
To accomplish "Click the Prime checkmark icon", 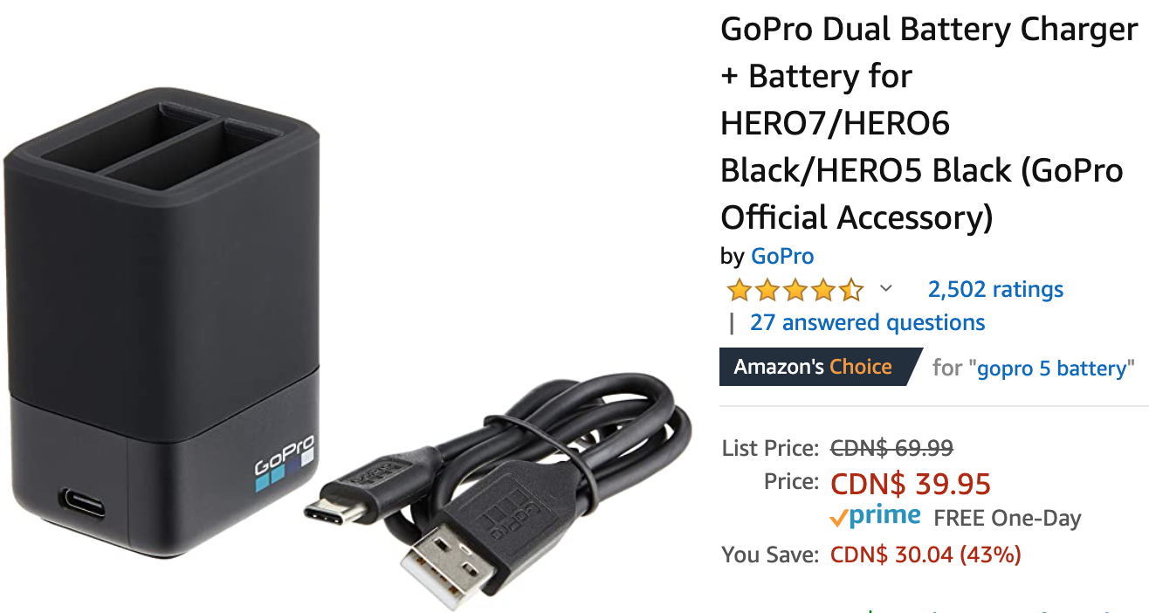I will [x=838, y=519].
